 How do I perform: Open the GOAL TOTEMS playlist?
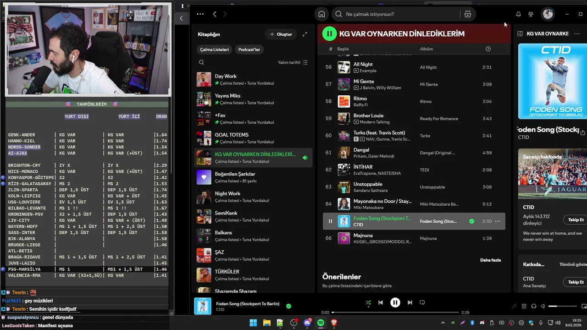254,138
